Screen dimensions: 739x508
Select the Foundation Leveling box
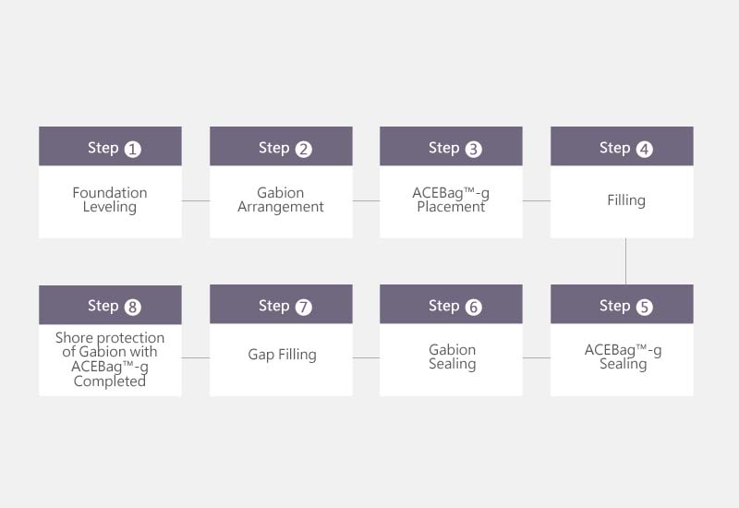pos(110,201)
